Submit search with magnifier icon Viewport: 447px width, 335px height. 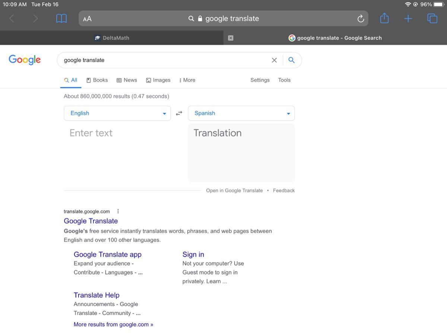tap(292, 60)
